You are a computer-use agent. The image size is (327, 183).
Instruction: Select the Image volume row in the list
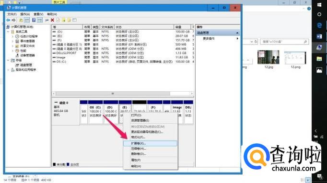[x=123, y=57]
